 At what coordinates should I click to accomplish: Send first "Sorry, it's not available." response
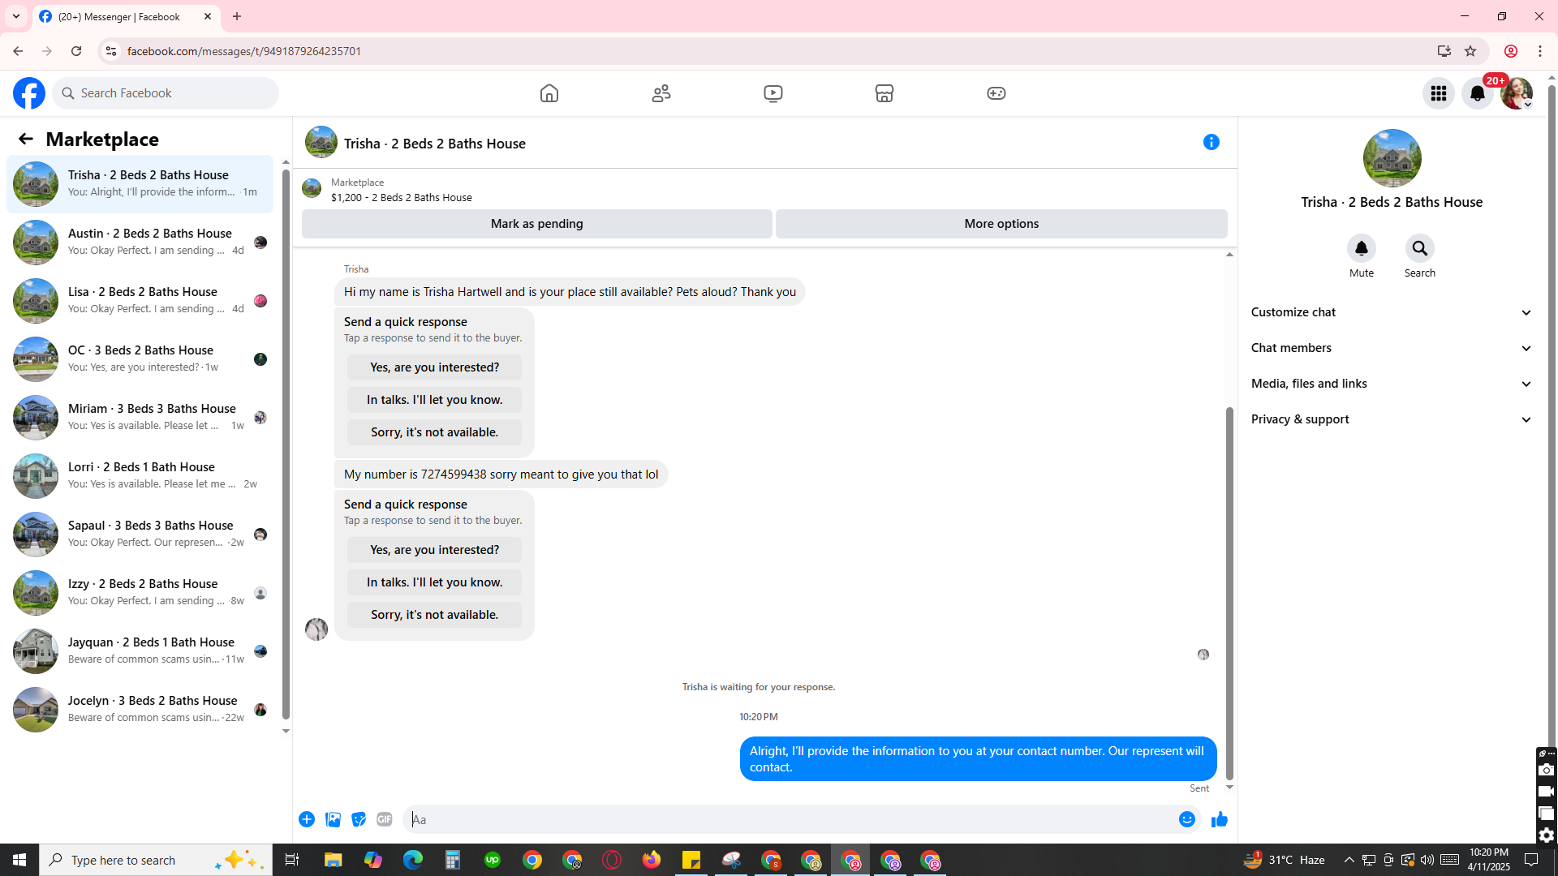click(434, 432)
